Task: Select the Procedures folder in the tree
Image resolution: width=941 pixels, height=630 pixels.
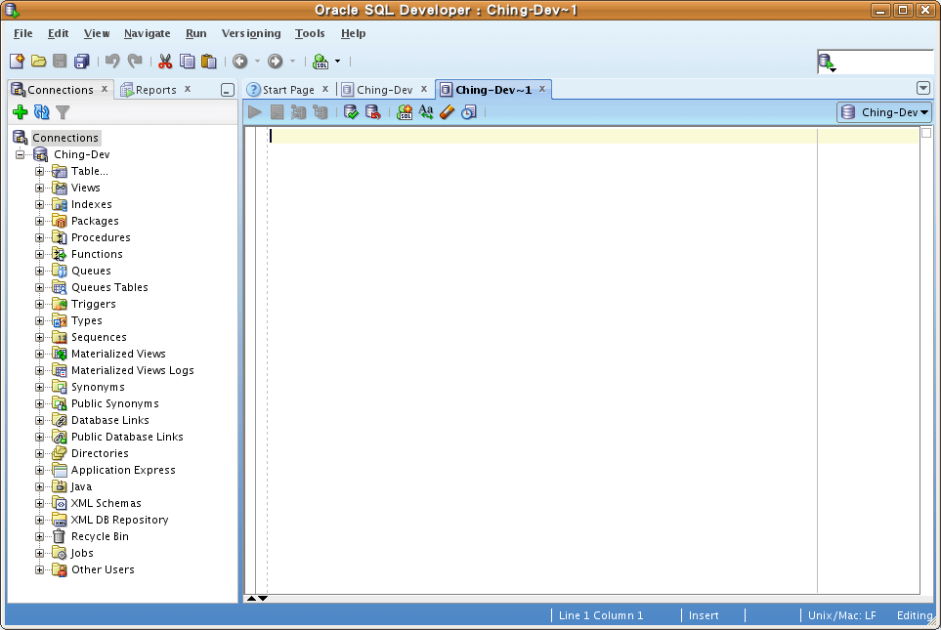Action: pyautogui.click(x=101, y=237)
